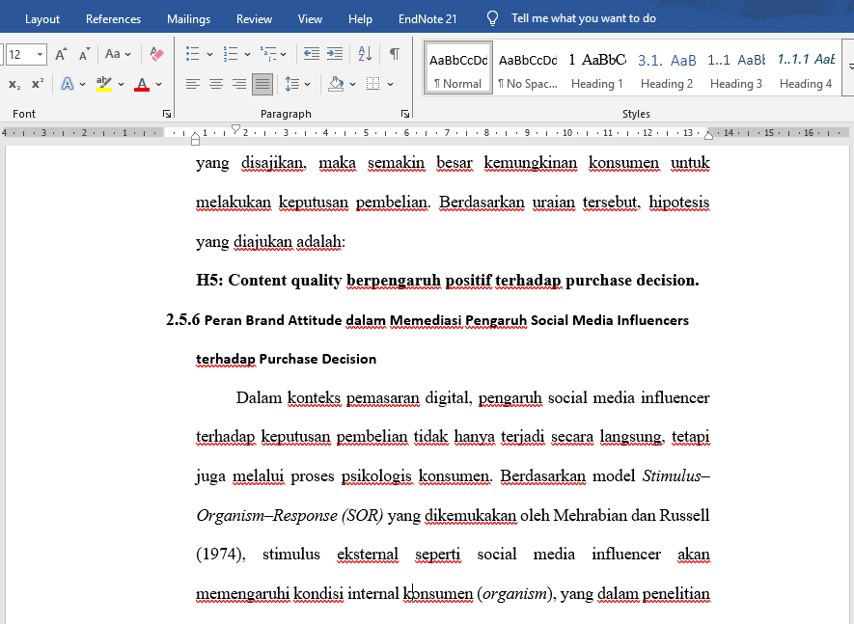Expand numbering library arrow
Image resolution: width=854 pixels, height=624 pixels.
pyautogui.click(x=247, y=54)
